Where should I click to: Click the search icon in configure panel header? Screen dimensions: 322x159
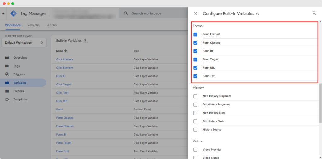click(x=314, y=13)
